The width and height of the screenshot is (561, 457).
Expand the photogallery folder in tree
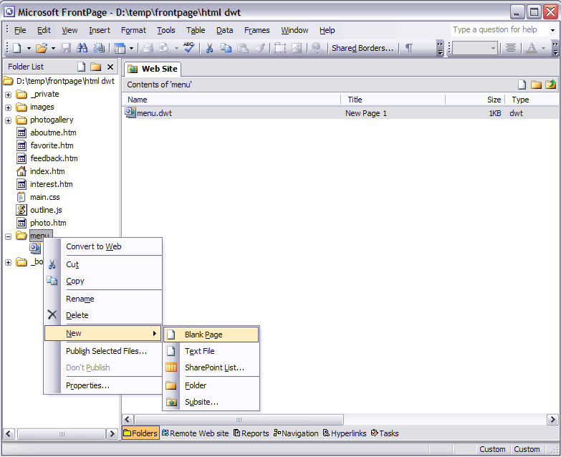click(x=8, y=120)
